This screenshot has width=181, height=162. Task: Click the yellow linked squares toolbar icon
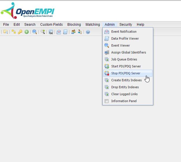[x=14, y=32]
